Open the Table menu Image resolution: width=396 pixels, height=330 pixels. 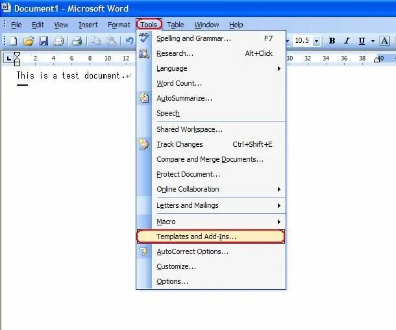point(175,25)
